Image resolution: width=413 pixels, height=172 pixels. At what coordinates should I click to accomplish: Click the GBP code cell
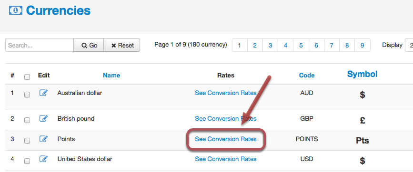click(x=307, y=119)
